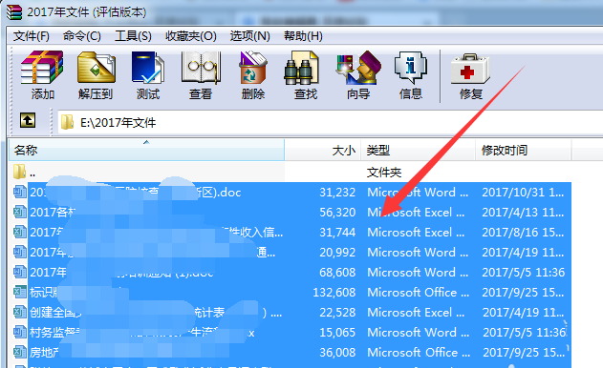Sort by 大小 column header
Image resolution: width=603 pixels, height=368 pixels.
323,150
